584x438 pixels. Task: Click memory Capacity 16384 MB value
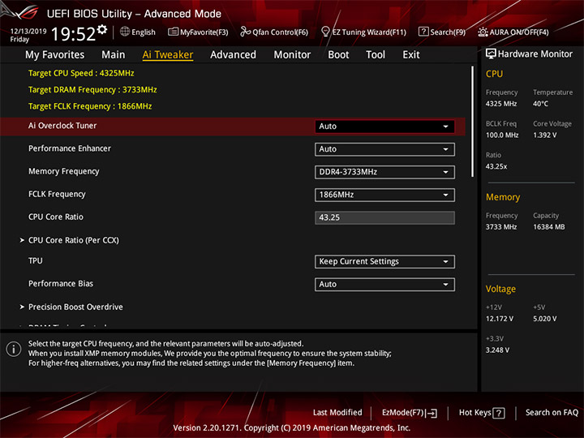(x=548, y=227)
